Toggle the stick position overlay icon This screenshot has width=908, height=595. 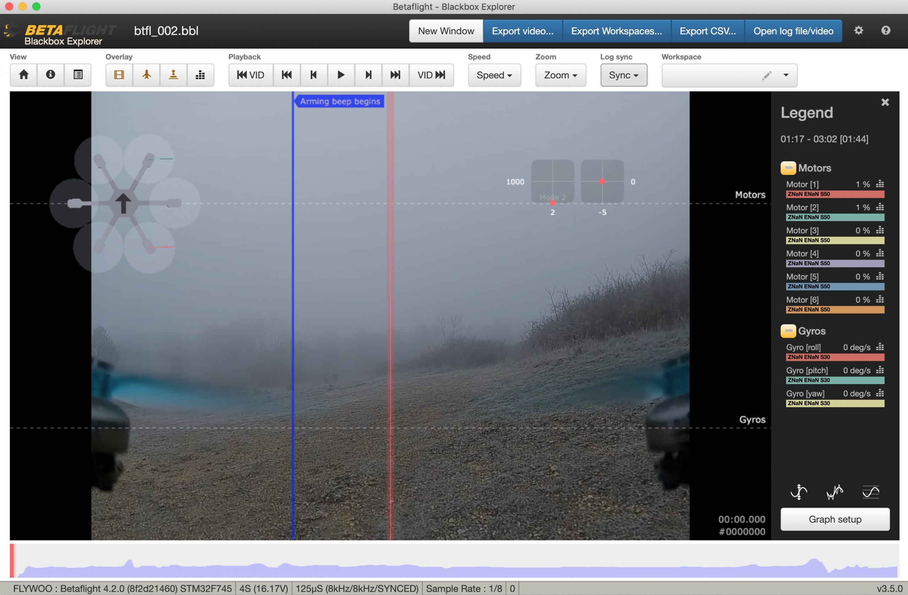tap(173, 75)
